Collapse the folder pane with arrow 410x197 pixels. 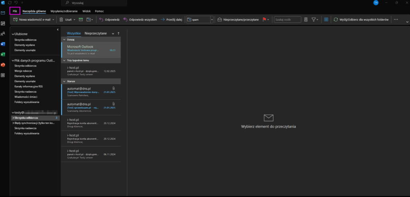pyautogui.click(x=58, y=29)
